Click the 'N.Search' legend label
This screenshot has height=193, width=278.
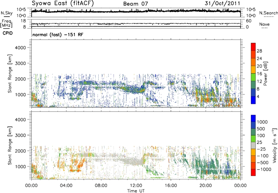pos(268,13)
